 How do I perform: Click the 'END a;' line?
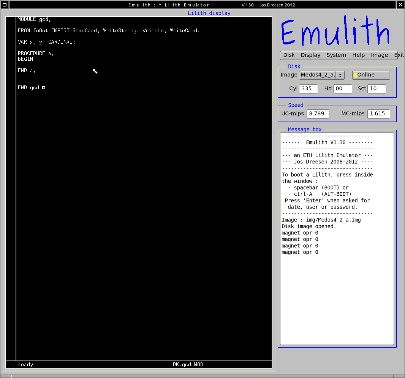click(x=27, y=70)
